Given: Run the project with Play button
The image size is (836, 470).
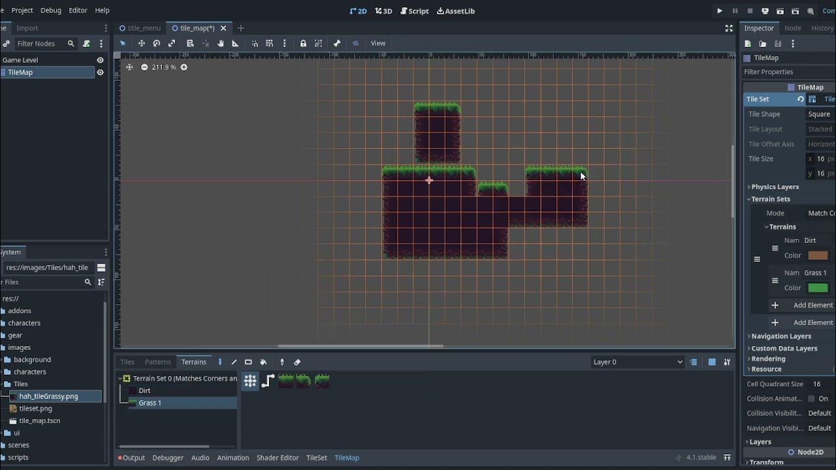Looking at the screenshot, I should pos(720,10).
